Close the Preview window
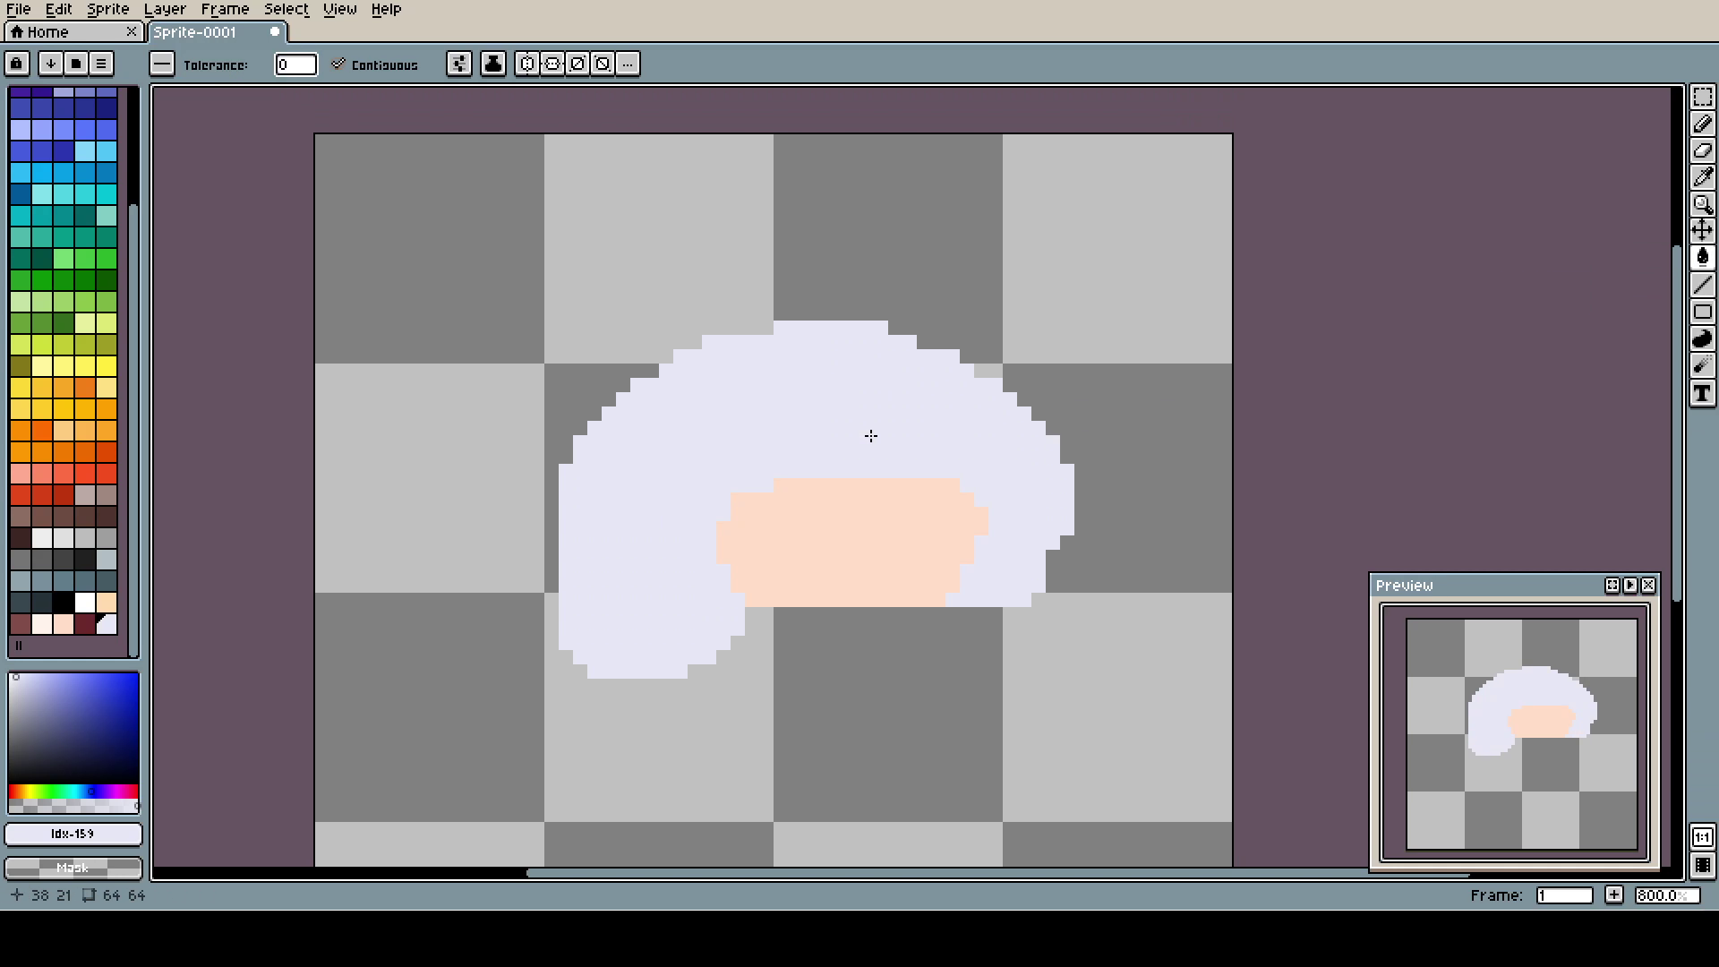The image size is (1719, 967). pos(1648,585)
